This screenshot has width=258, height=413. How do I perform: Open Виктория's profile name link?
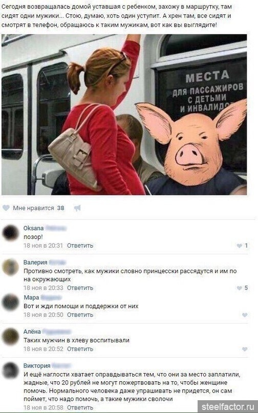37,365
